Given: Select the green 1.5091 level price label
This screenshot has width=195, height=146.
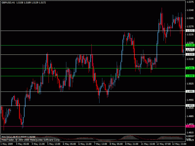Looking at the screenshot, I should click(x=190, y=68).
